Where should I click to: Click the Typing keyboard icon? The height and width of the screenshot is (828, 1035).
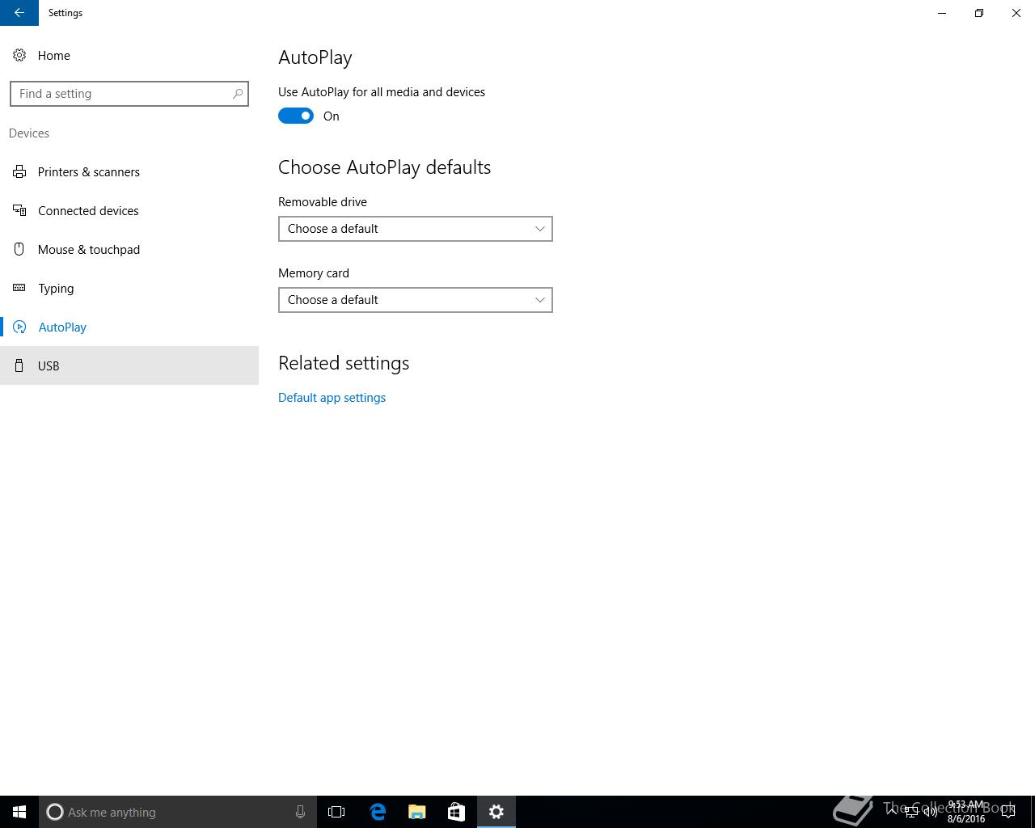click(x=19, y=288)
